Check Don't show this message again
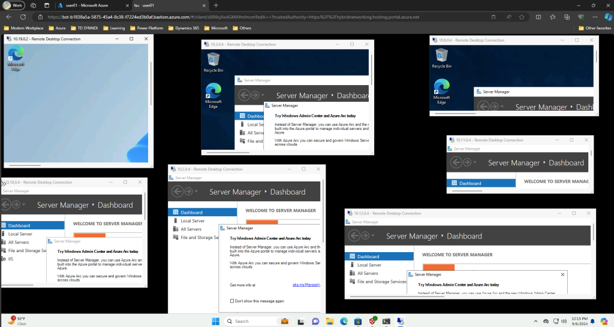This screenshot has height=327, width=614. 232,301
